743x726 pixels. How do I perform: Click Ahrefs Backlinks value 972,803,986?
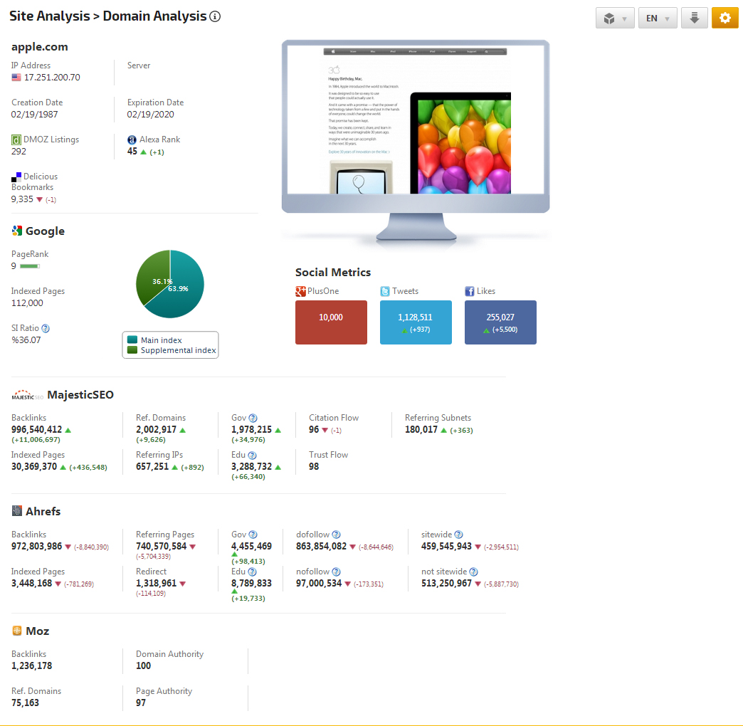[x=36, y=546]
